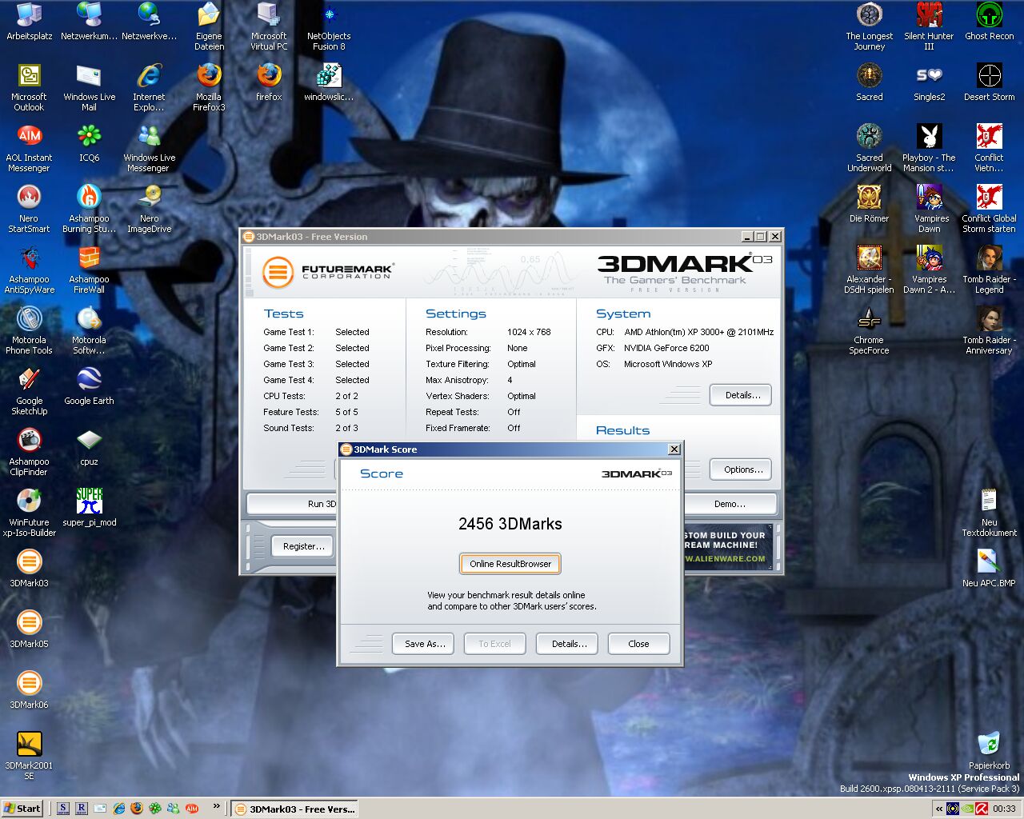The image size is (1024, 819).
Task: Select the Arbeitsplatz desktop icon
Action: click(30, 22)
